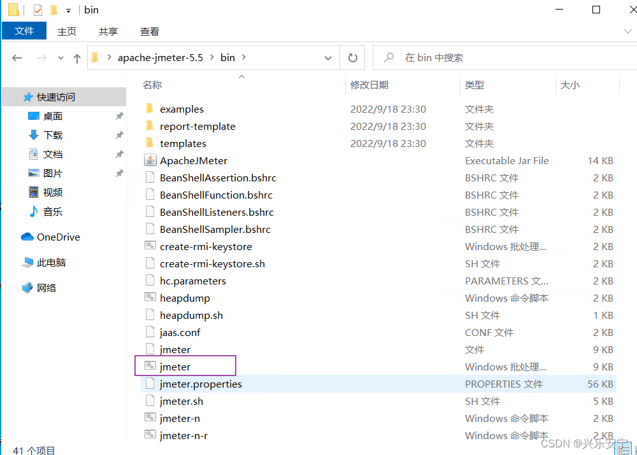Image resolution: width=637 pixels, height=455 pixels.
Task: Click the details view button in status bar
Action: pos(623,449)
